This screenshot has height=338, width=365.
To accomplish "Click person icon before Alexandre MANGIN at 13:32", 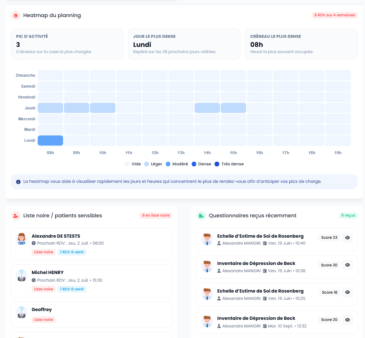I will [x=219, y=326].
